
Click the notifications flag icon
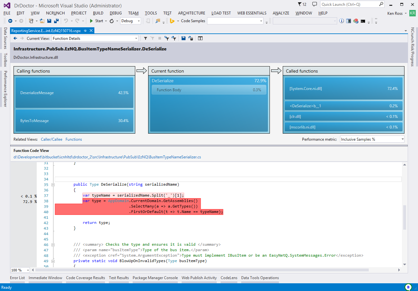300,4
